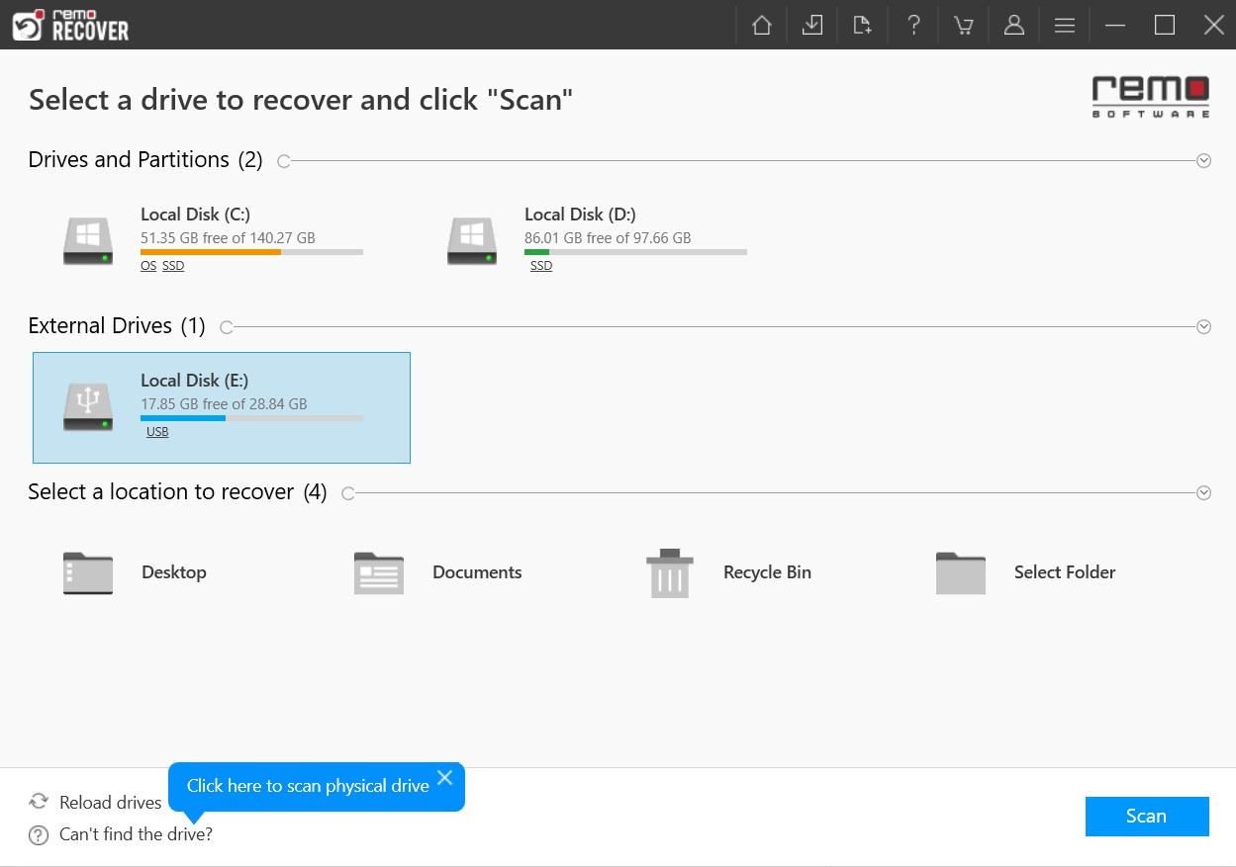Open the hamburger menu

pos(1064,25)
